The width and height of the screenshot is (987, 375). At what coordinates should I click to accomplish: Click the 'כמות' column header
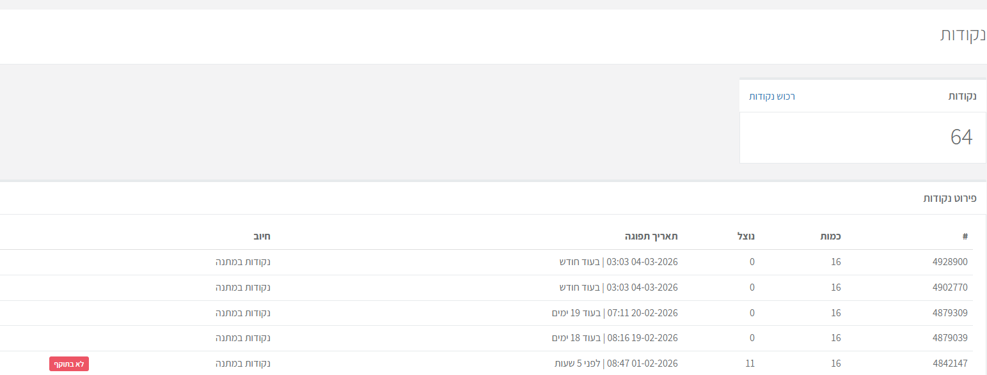(830, 236)
